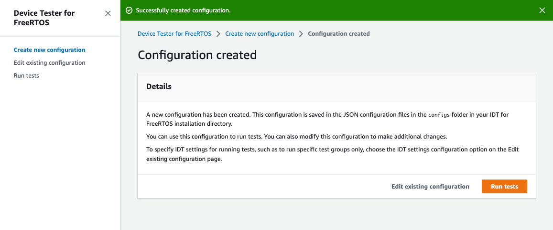This screenshot has width=553, height=230.
Task: Open Edit existing configuration from the sidebar
Action: click(x=49, y=63)
